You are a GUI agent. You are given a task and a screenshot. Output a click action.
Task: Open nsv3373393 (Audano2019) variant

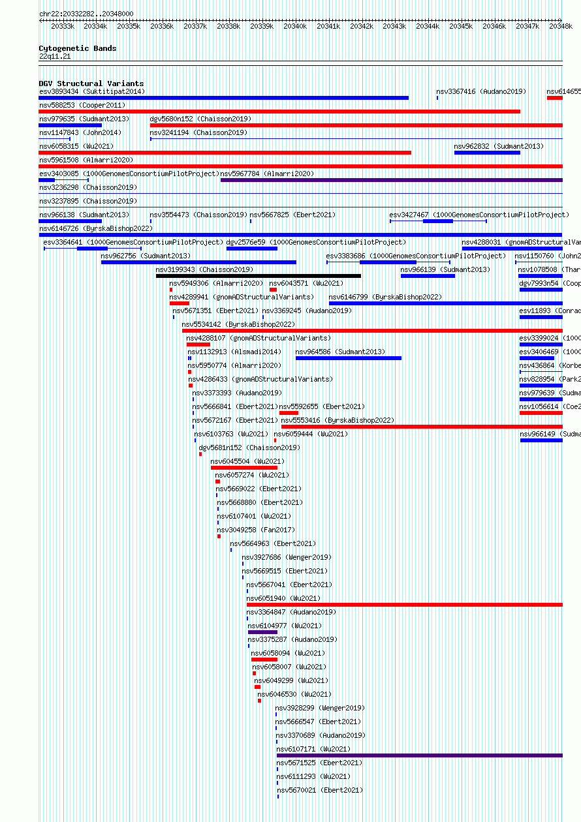pyautogui.click(x=237, y=393)
